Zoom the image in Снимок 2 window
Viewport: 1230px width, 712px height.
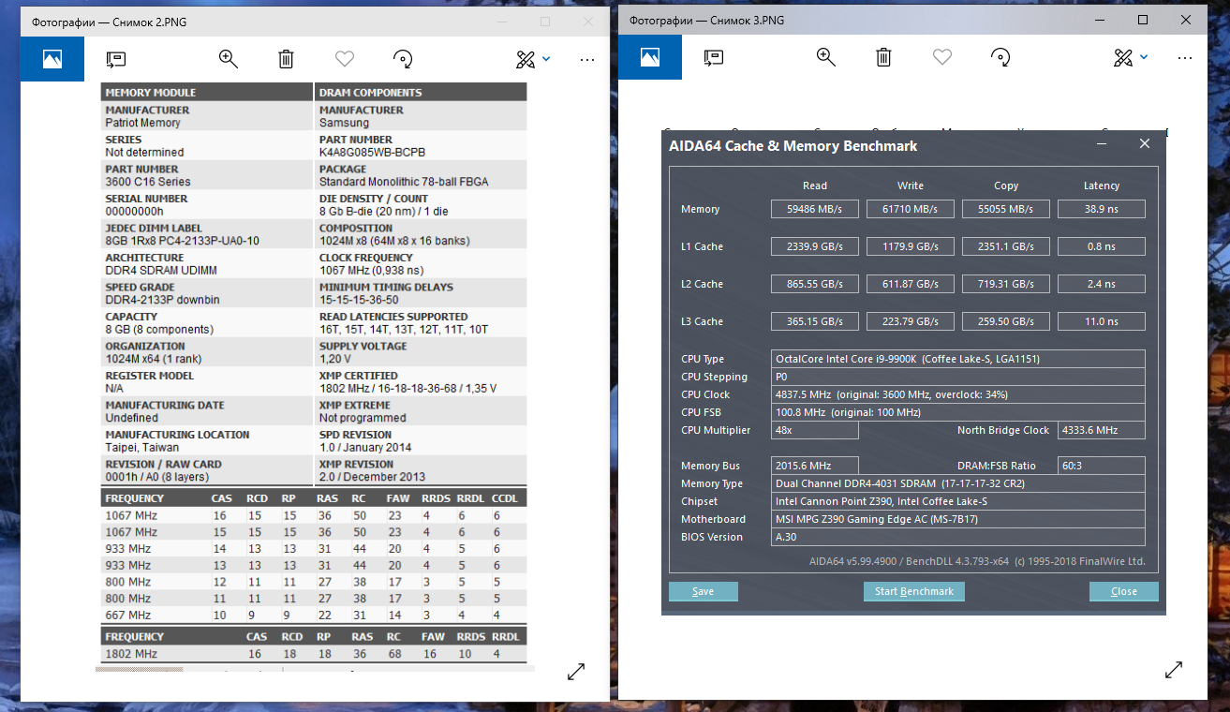228,59
